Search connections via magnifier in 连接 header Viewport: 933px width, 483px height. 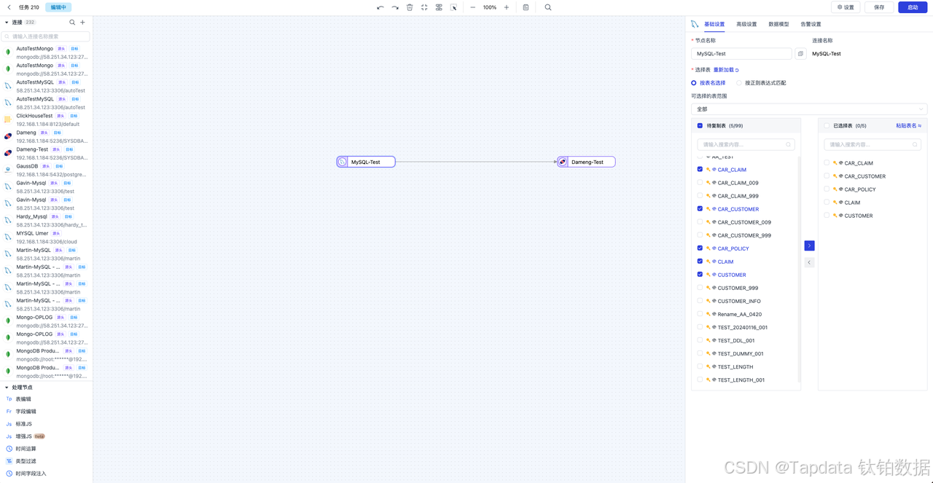click(x=72, y=23)
